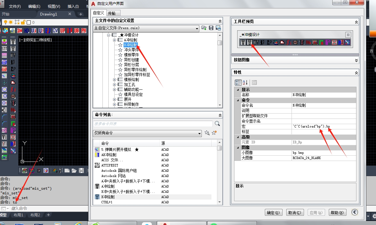
Task: Open the 文件(F) menu
Action: pos(15,6)
